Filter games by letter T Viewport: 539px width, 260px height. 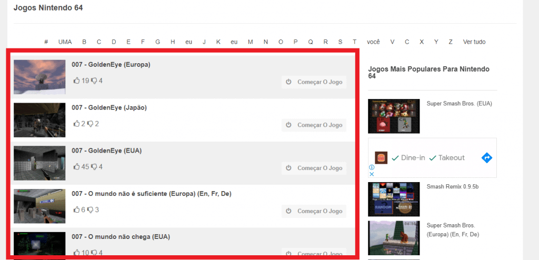pos(354,42)
